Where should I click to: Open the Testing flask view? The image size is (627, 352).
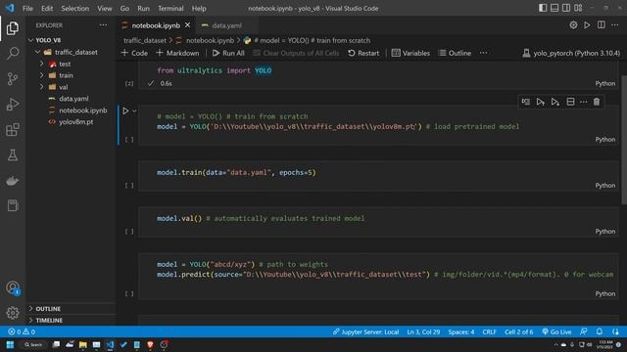[13, 155]
